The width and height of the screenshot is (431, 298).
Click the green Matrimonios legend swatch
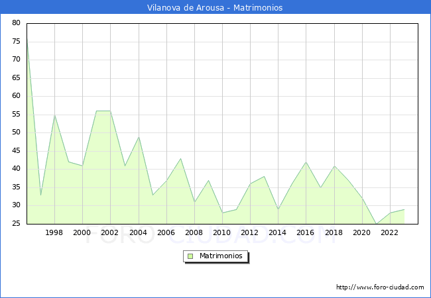tap(190, 256)
